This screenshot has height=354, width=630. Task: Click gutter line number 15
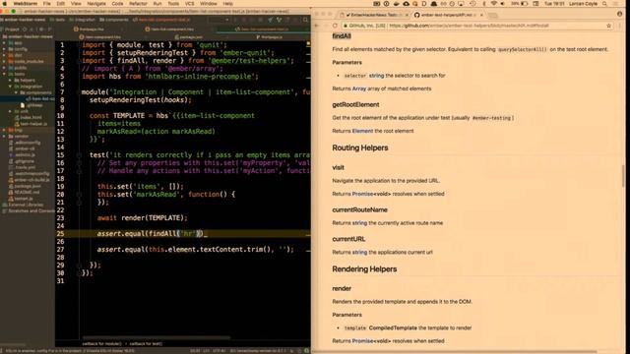[60, 155]
